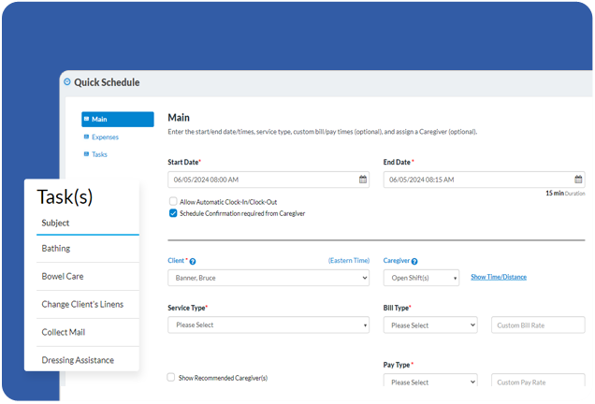The width and height of the screenshot is (595, 404).
Task: Open the Start Date calendar picker icon
Action: pyautogui.click(x=363, y=180)
